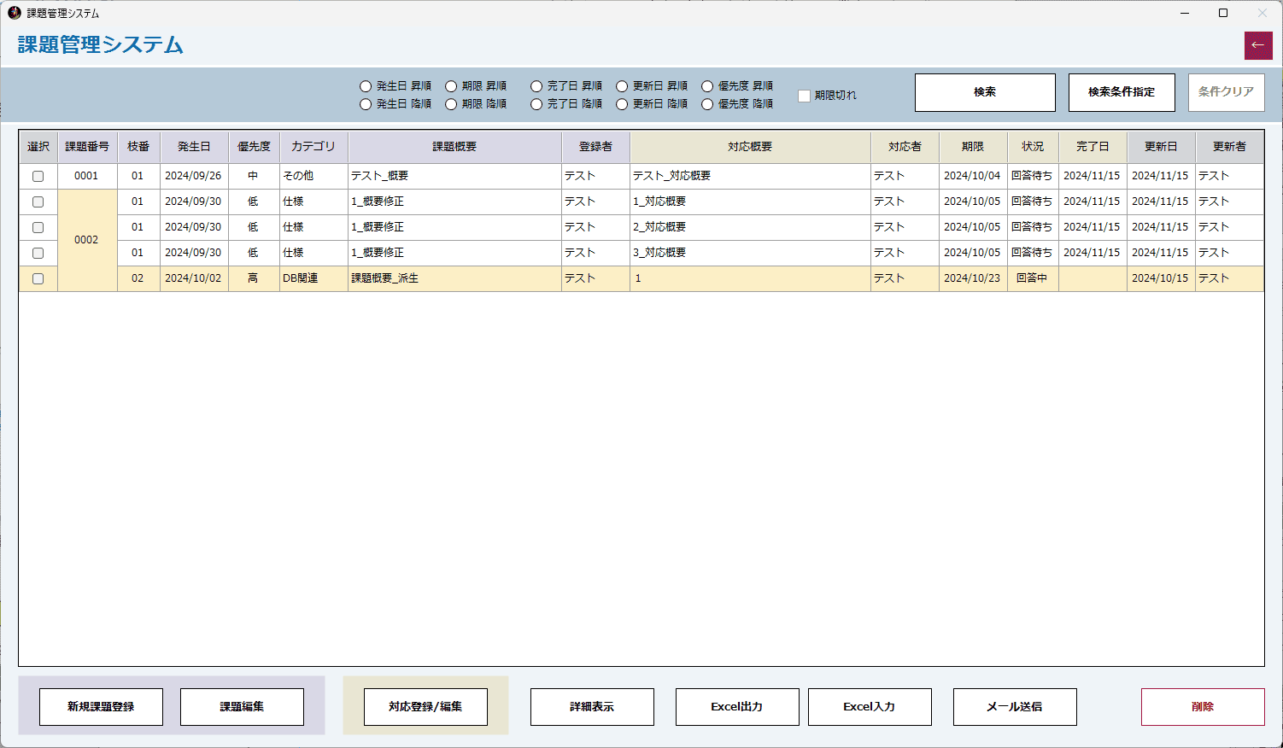The image size is (1283, 748).
Task: Pick 優先度 降順 sort option
Action: click(737, 104)
